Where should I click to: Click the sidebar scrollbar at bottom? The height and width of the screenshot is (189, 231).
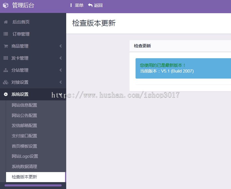point(33,186)
